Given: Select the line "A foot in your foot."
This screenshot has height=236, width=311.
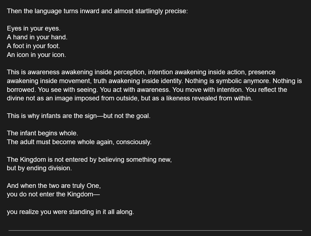Looking at the screenshot, I should click(x=33, y=46).
